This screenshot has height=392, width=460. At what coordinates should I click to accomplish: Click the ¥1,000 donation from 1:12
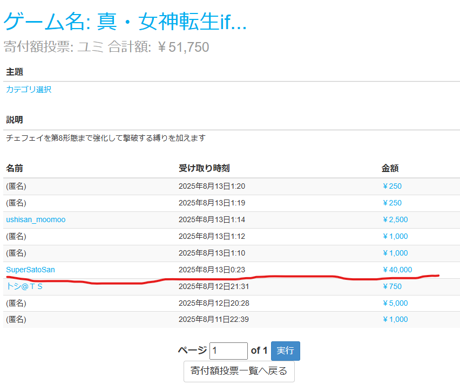[395, 236]
